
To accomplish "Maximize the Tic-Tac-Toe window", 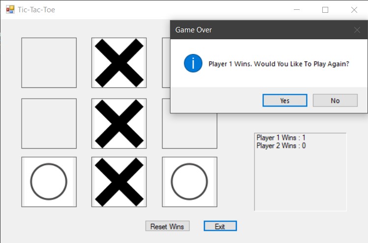I will click(x=325, y=10).
